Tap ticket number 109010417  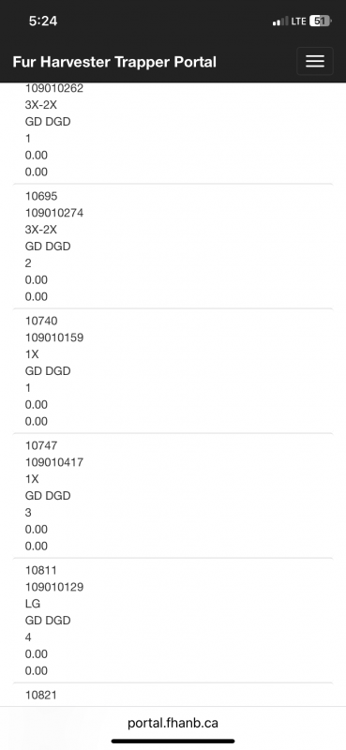point(54,462)
